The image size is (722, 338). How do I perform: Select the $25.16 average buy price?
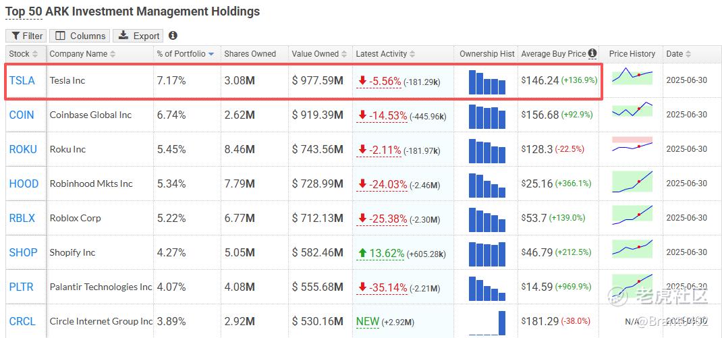click(537, 184)
